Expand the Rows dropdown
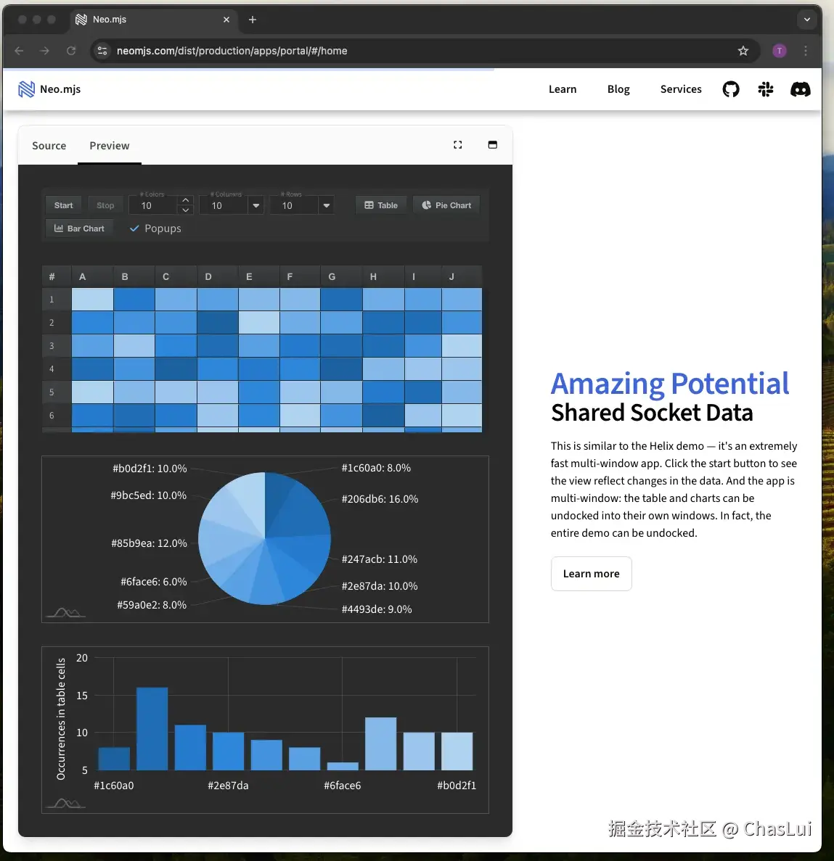834x861 pixels. tap(327, 205)
